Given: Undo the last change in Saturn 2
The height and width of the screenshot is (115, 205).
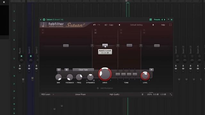Looking at the screenshot, I should click(x=94, y=25).
